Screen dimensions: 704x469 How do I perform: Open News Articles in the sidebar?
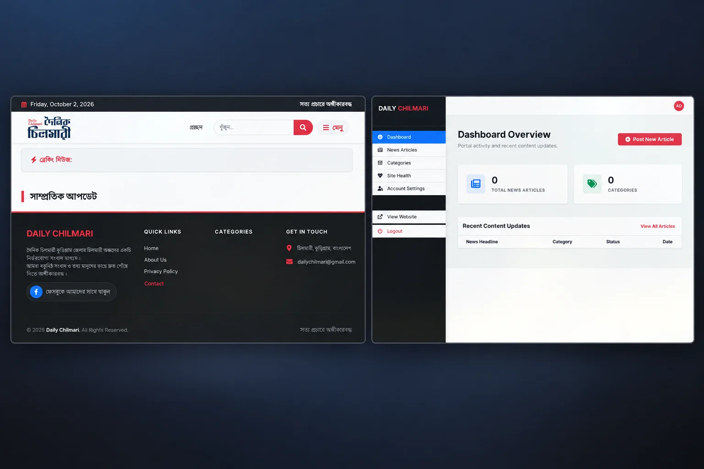(x=409, y=150)
